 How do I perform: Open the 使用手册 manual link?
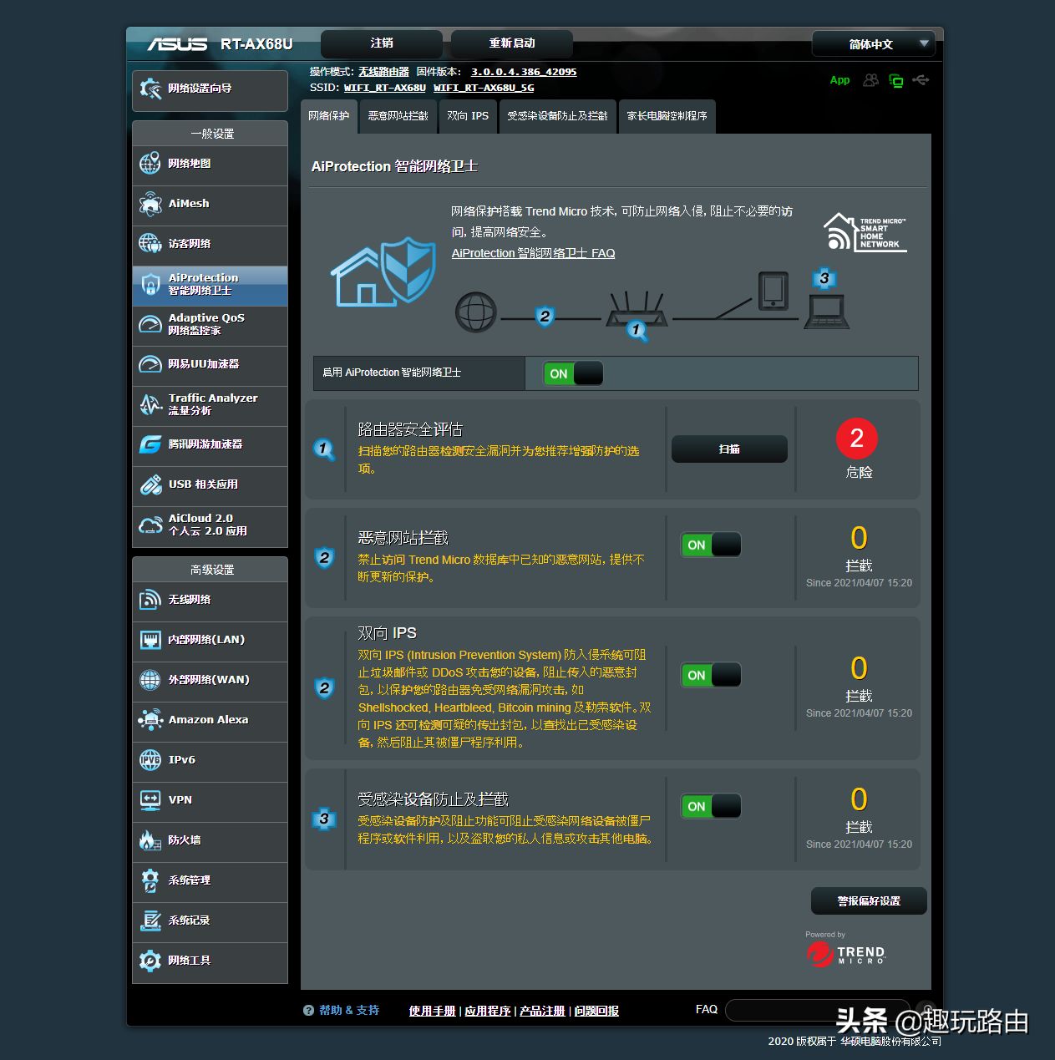pos(432,1011)
